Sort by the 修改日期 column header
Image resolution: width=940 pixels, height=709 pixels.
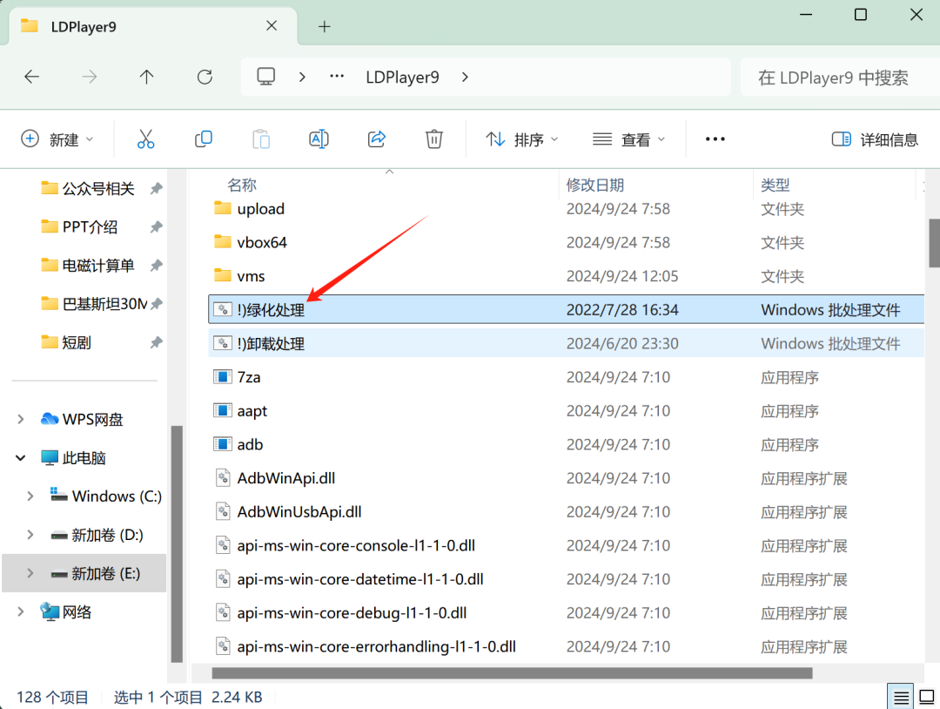pos(594,185)
